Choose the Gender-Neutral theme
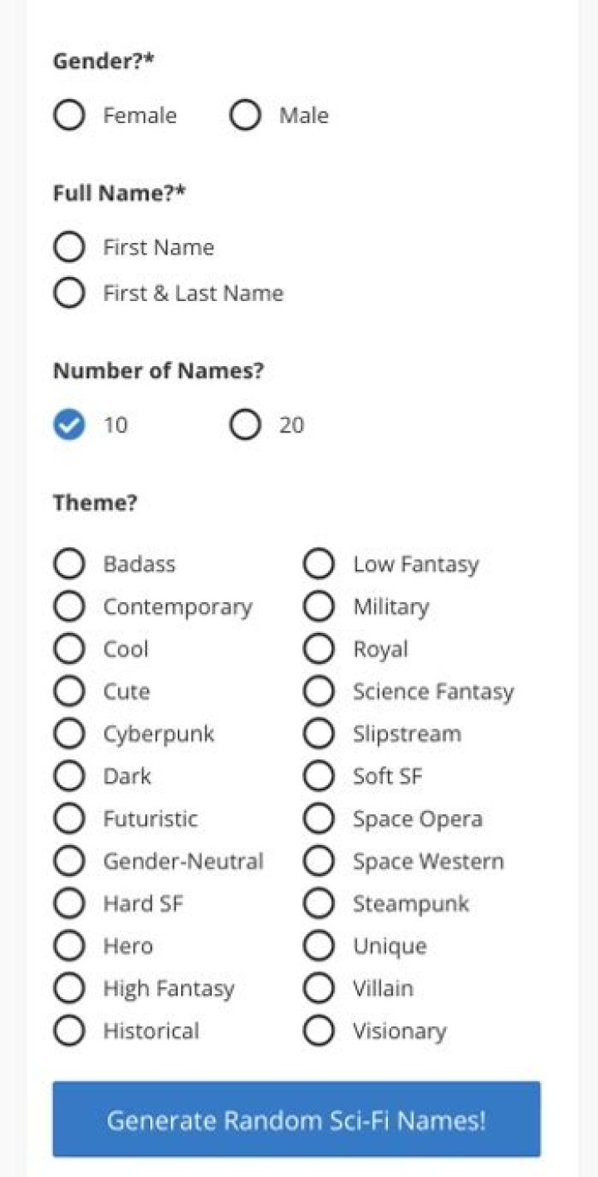 [69, 861]
